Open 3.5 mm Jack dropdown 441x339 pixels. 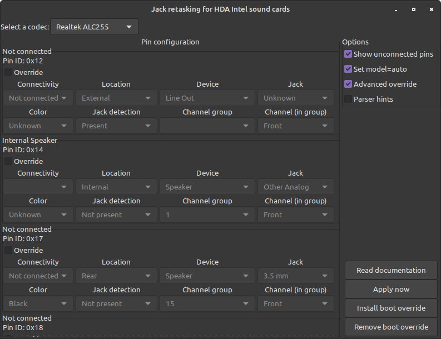[x=296, y=276]
